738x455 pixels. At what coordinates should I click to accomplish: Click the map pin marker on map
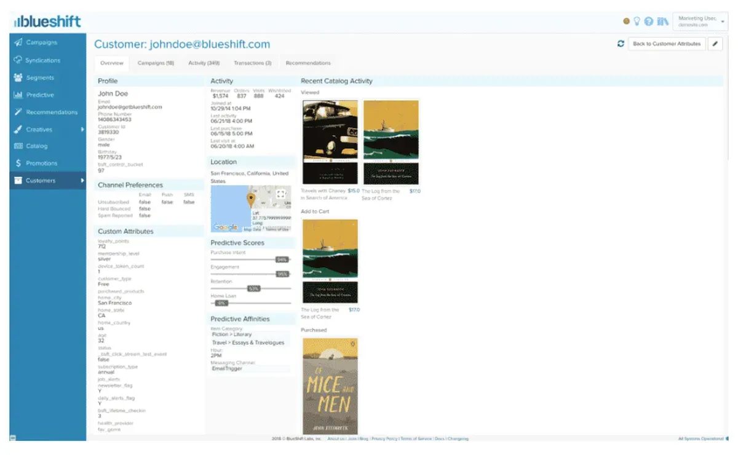[251, 199]
